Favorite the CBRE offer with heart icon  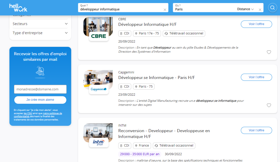click(x=269, y=52)
